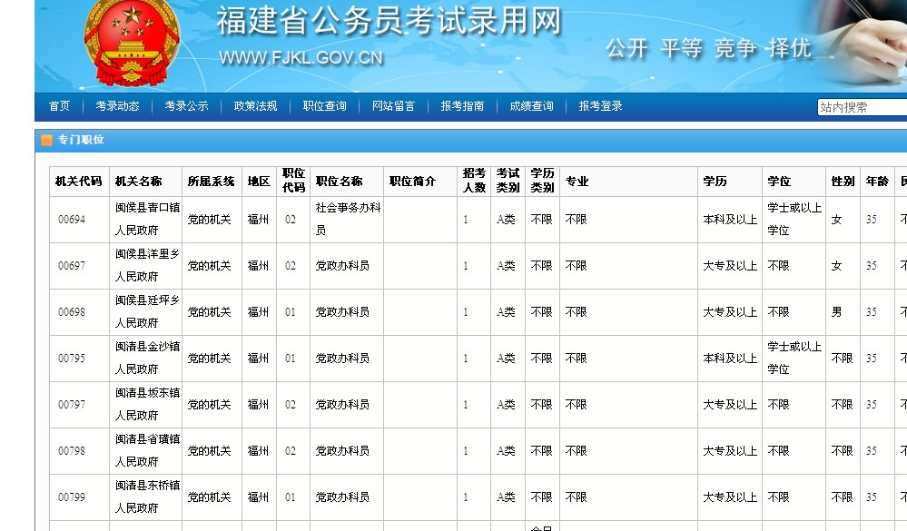
Task: Select the 报考指南 navigation item
Action: point(463,105)
